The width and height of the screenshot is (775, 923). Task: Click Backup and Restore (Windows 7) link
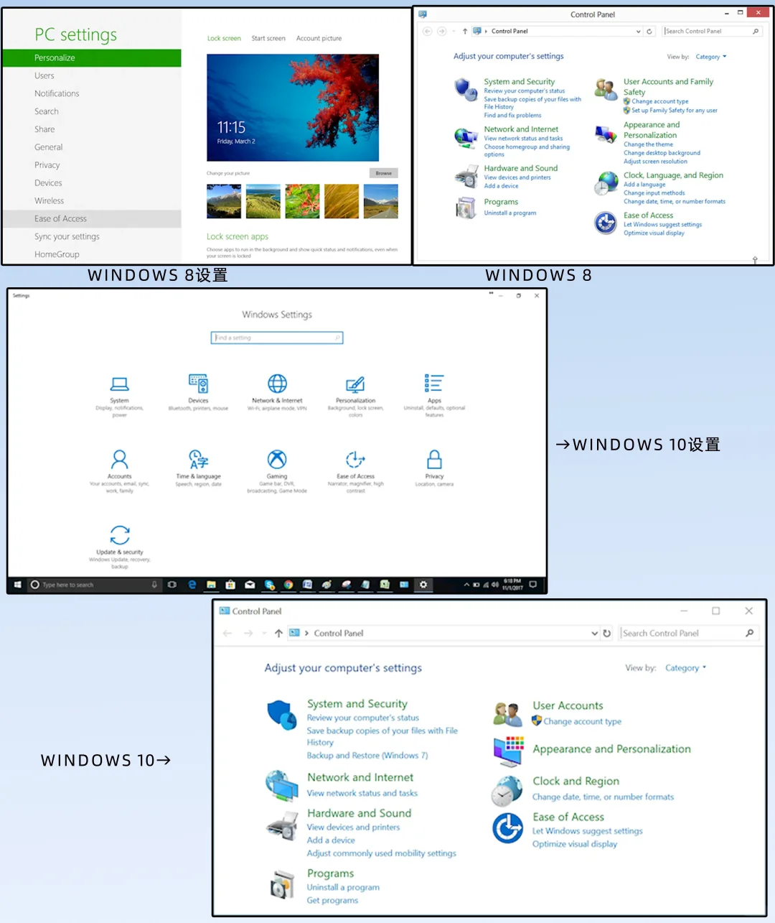tap(367, 756)
